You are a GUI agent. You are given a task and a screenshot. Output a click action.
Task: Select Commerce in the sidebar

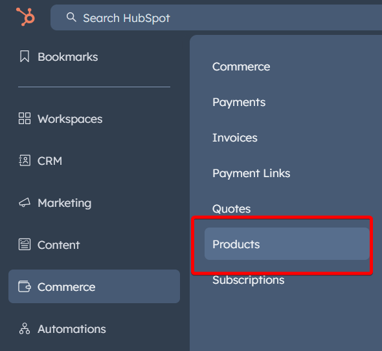coord(95,286)
